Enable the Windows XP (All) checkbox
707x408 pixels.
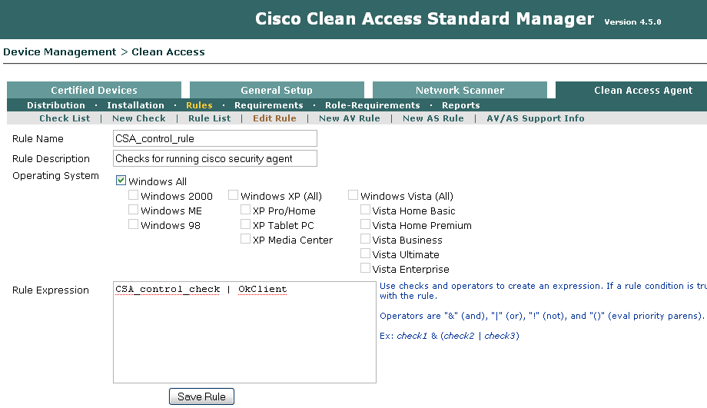click(234, 196)
